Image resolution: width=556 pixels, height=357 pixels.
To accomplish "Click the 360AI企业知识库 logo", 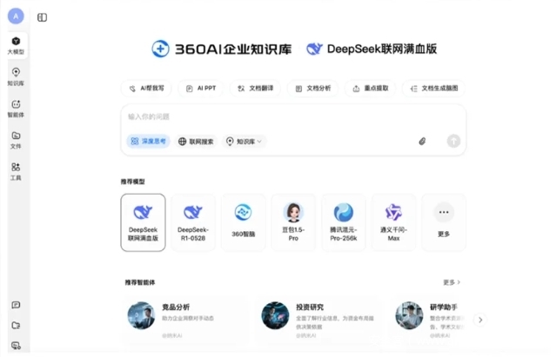I will pos(222,49).
